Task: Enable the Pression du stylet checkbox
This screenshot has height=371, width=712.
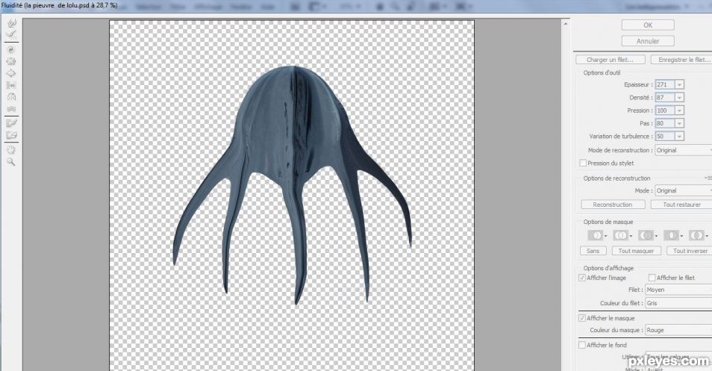Action: pos(583,163)
